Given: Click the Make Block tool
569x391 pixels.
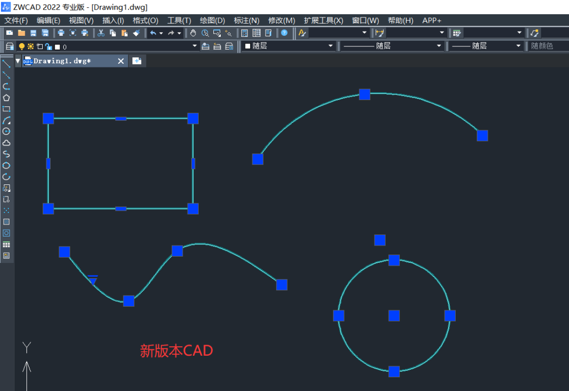Looking at the screenshot, I should tap(6, 199).
